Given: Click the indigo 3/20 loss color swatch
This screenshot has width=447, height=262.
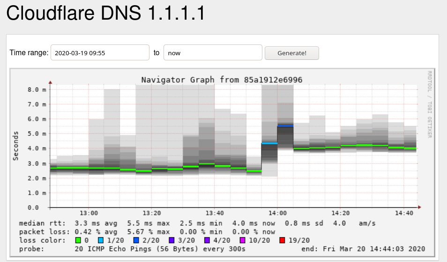Looking at the screenshot, I should (171, 240).
